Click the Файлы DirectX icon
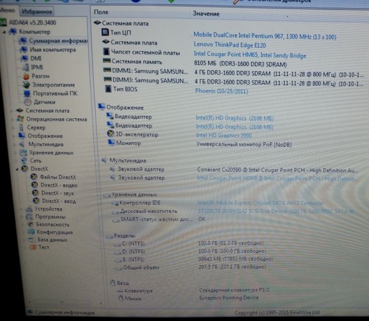Viewport: 369px width, 321px height. (34, 177)
